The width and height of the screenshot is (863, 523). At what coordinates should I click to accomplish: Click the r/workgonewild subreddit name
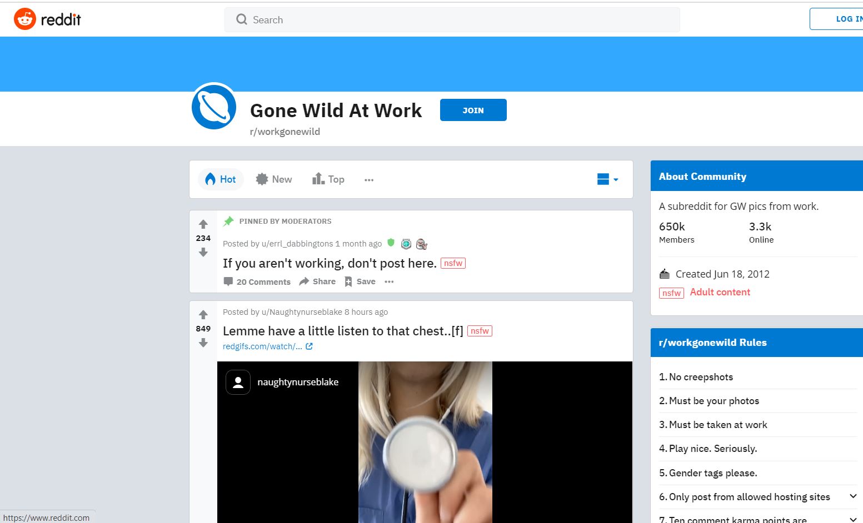pyautogui.click(x=285, y=132)
